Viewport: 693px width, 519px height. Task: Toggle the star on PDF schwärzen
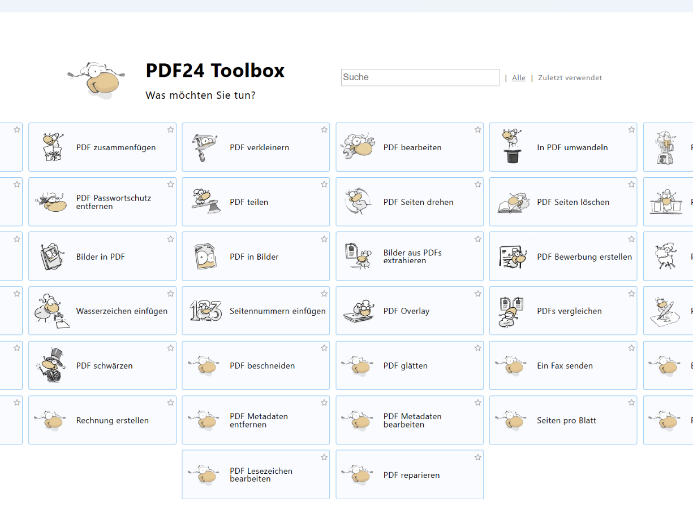coord(170,348)
